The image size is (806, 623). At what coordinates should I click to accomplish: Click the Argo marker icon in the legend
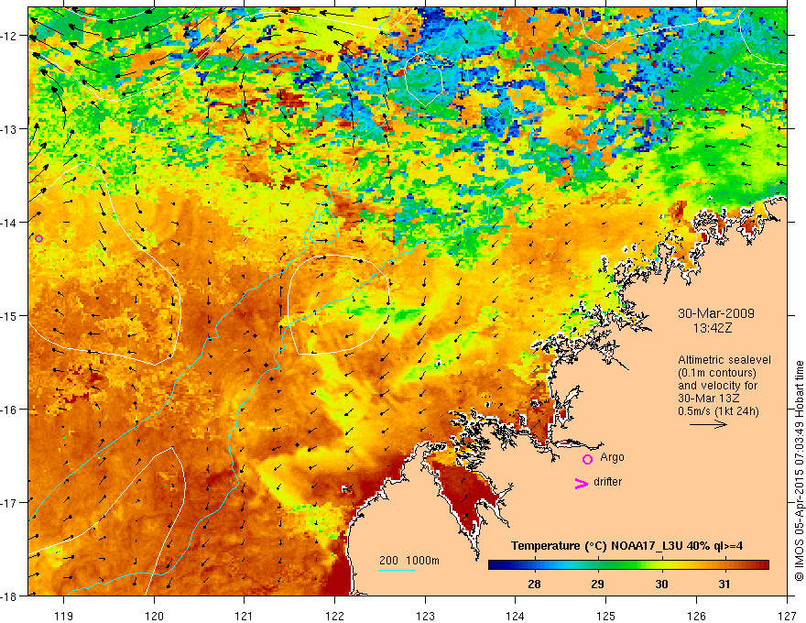click(x=587, y=459)
